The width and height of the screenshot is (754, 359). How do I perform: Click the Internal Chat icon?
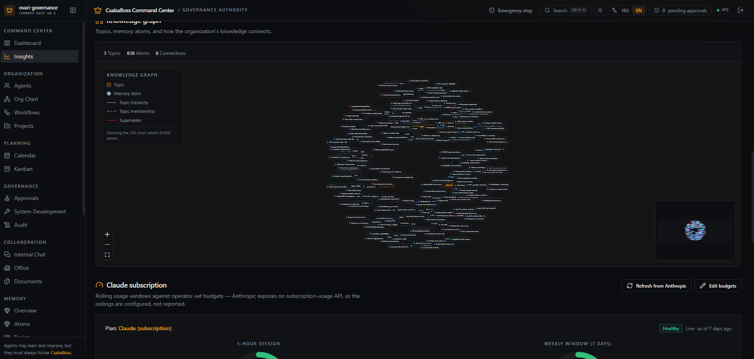[x=7, y=254]
